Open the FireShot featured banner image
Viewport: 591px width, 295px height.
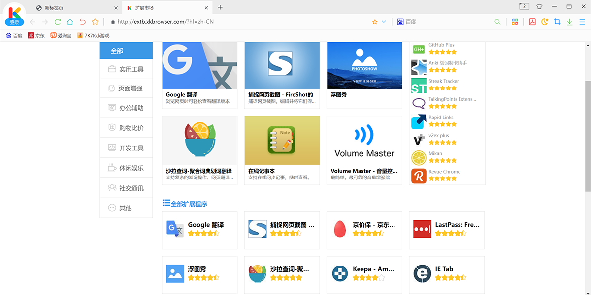point(282,65)
